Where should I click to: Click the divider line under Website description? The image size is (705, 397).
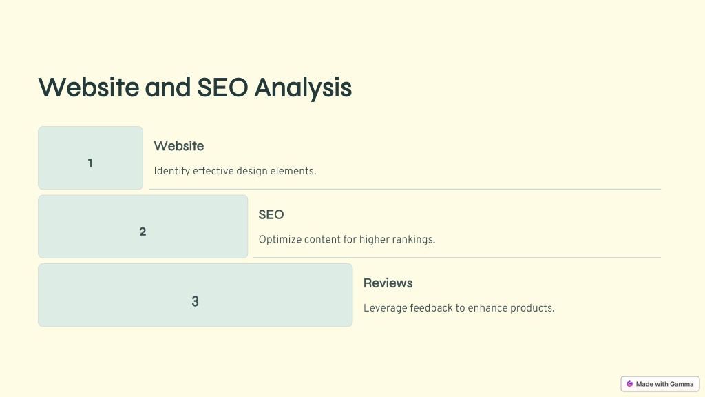[405, 189]
